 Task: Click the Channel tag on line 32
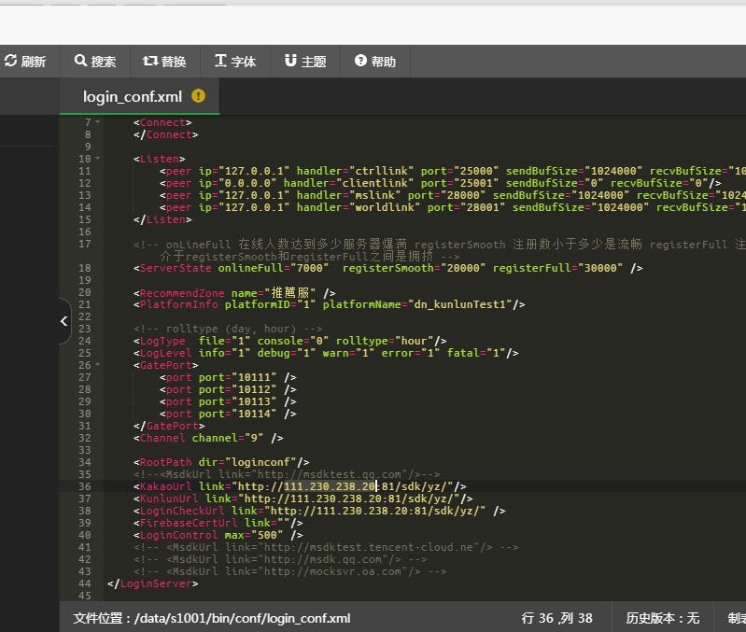(163, 439)
